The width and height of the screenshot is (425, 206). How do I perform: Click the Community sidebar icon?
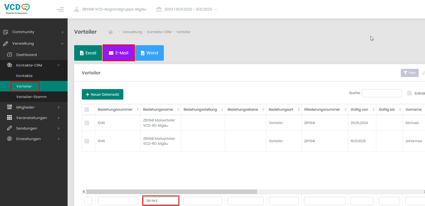[6, 32]
